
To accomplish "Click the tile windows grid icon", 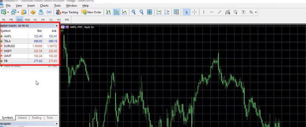I will coord(150,12).
